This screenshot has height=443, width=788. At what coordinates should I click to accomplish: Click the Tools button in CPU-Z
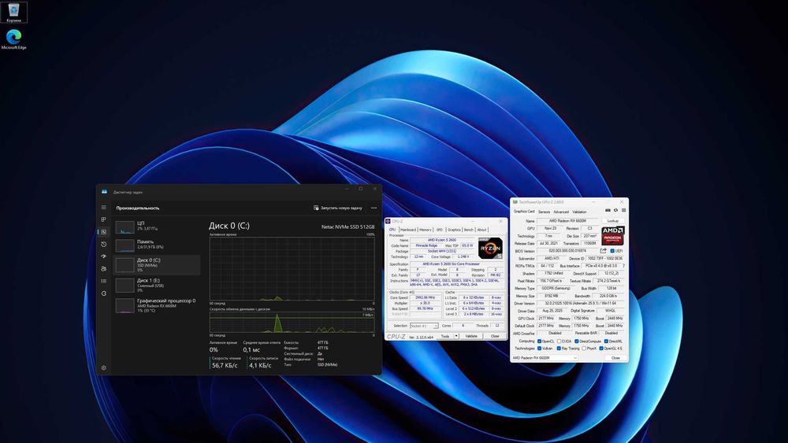(445, 336)
